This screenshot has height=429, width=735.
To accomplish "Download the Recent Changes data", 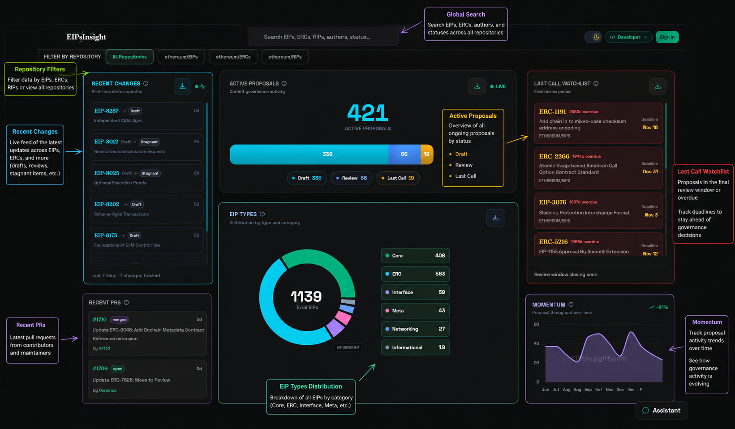I will pos(182,86).
